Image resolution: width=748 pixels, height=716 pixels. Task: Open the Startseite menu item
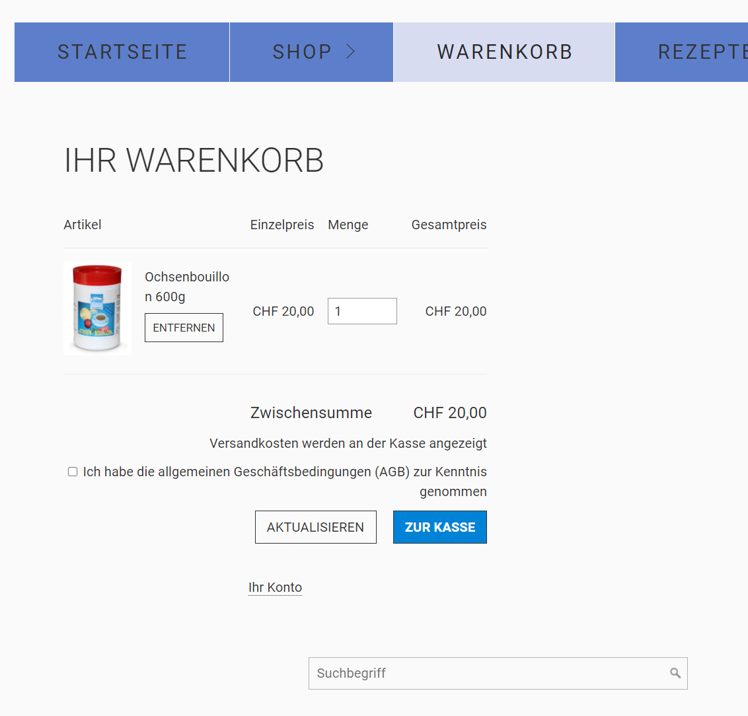pos(122,52)
